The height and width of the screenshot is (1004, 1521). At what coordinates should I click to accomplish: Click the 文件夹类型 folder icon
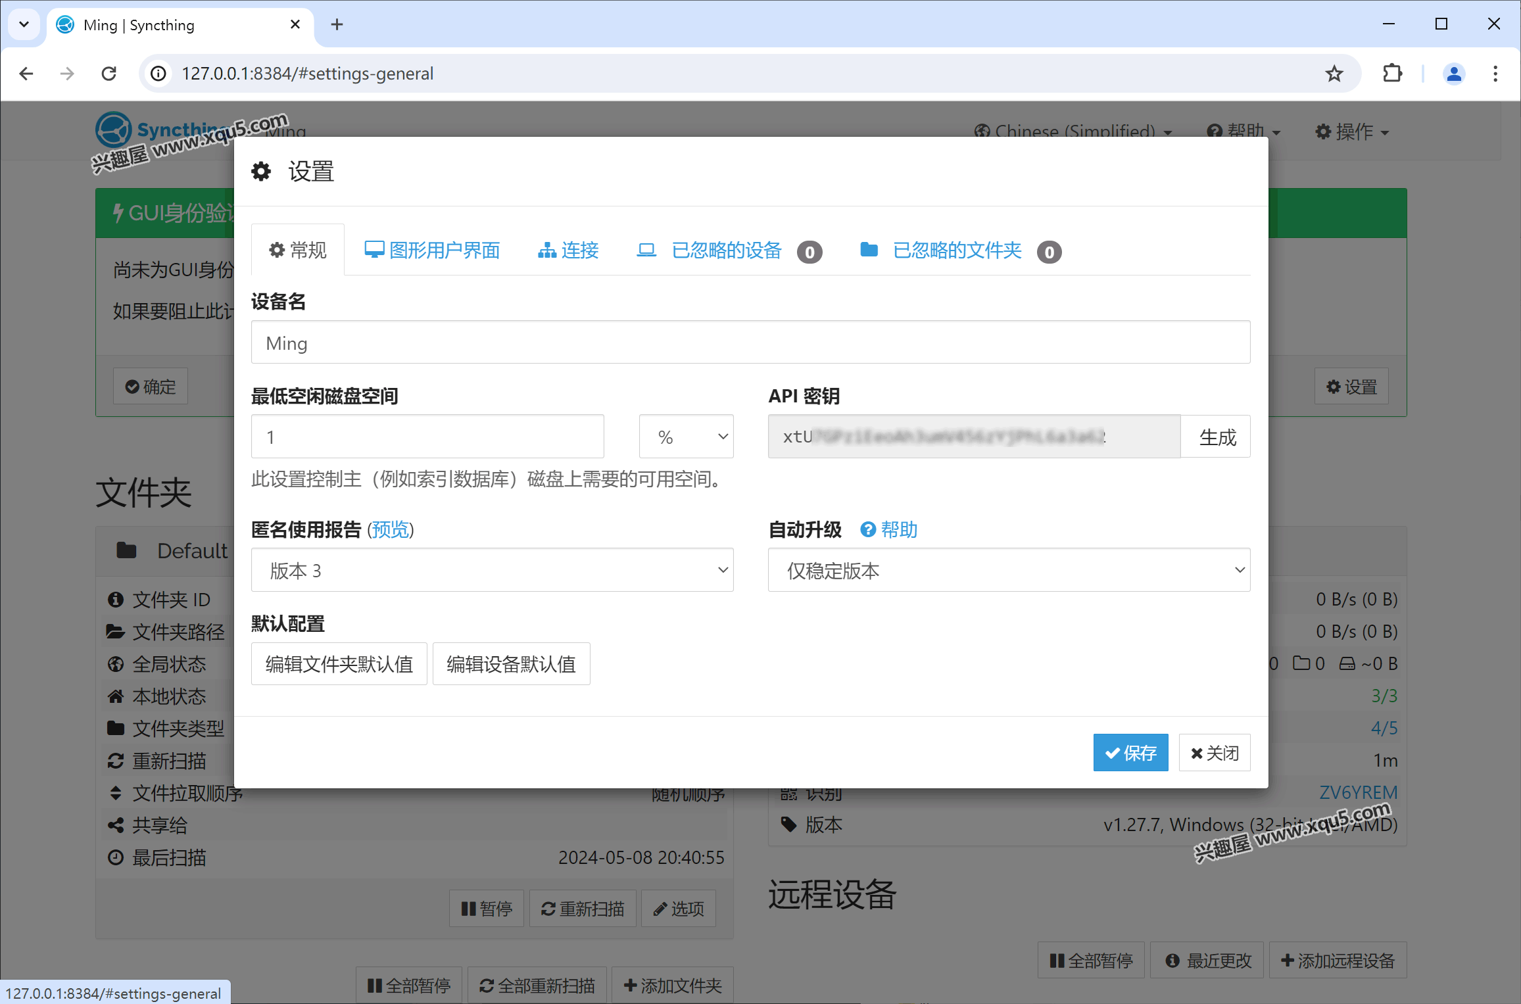[116, 729]
